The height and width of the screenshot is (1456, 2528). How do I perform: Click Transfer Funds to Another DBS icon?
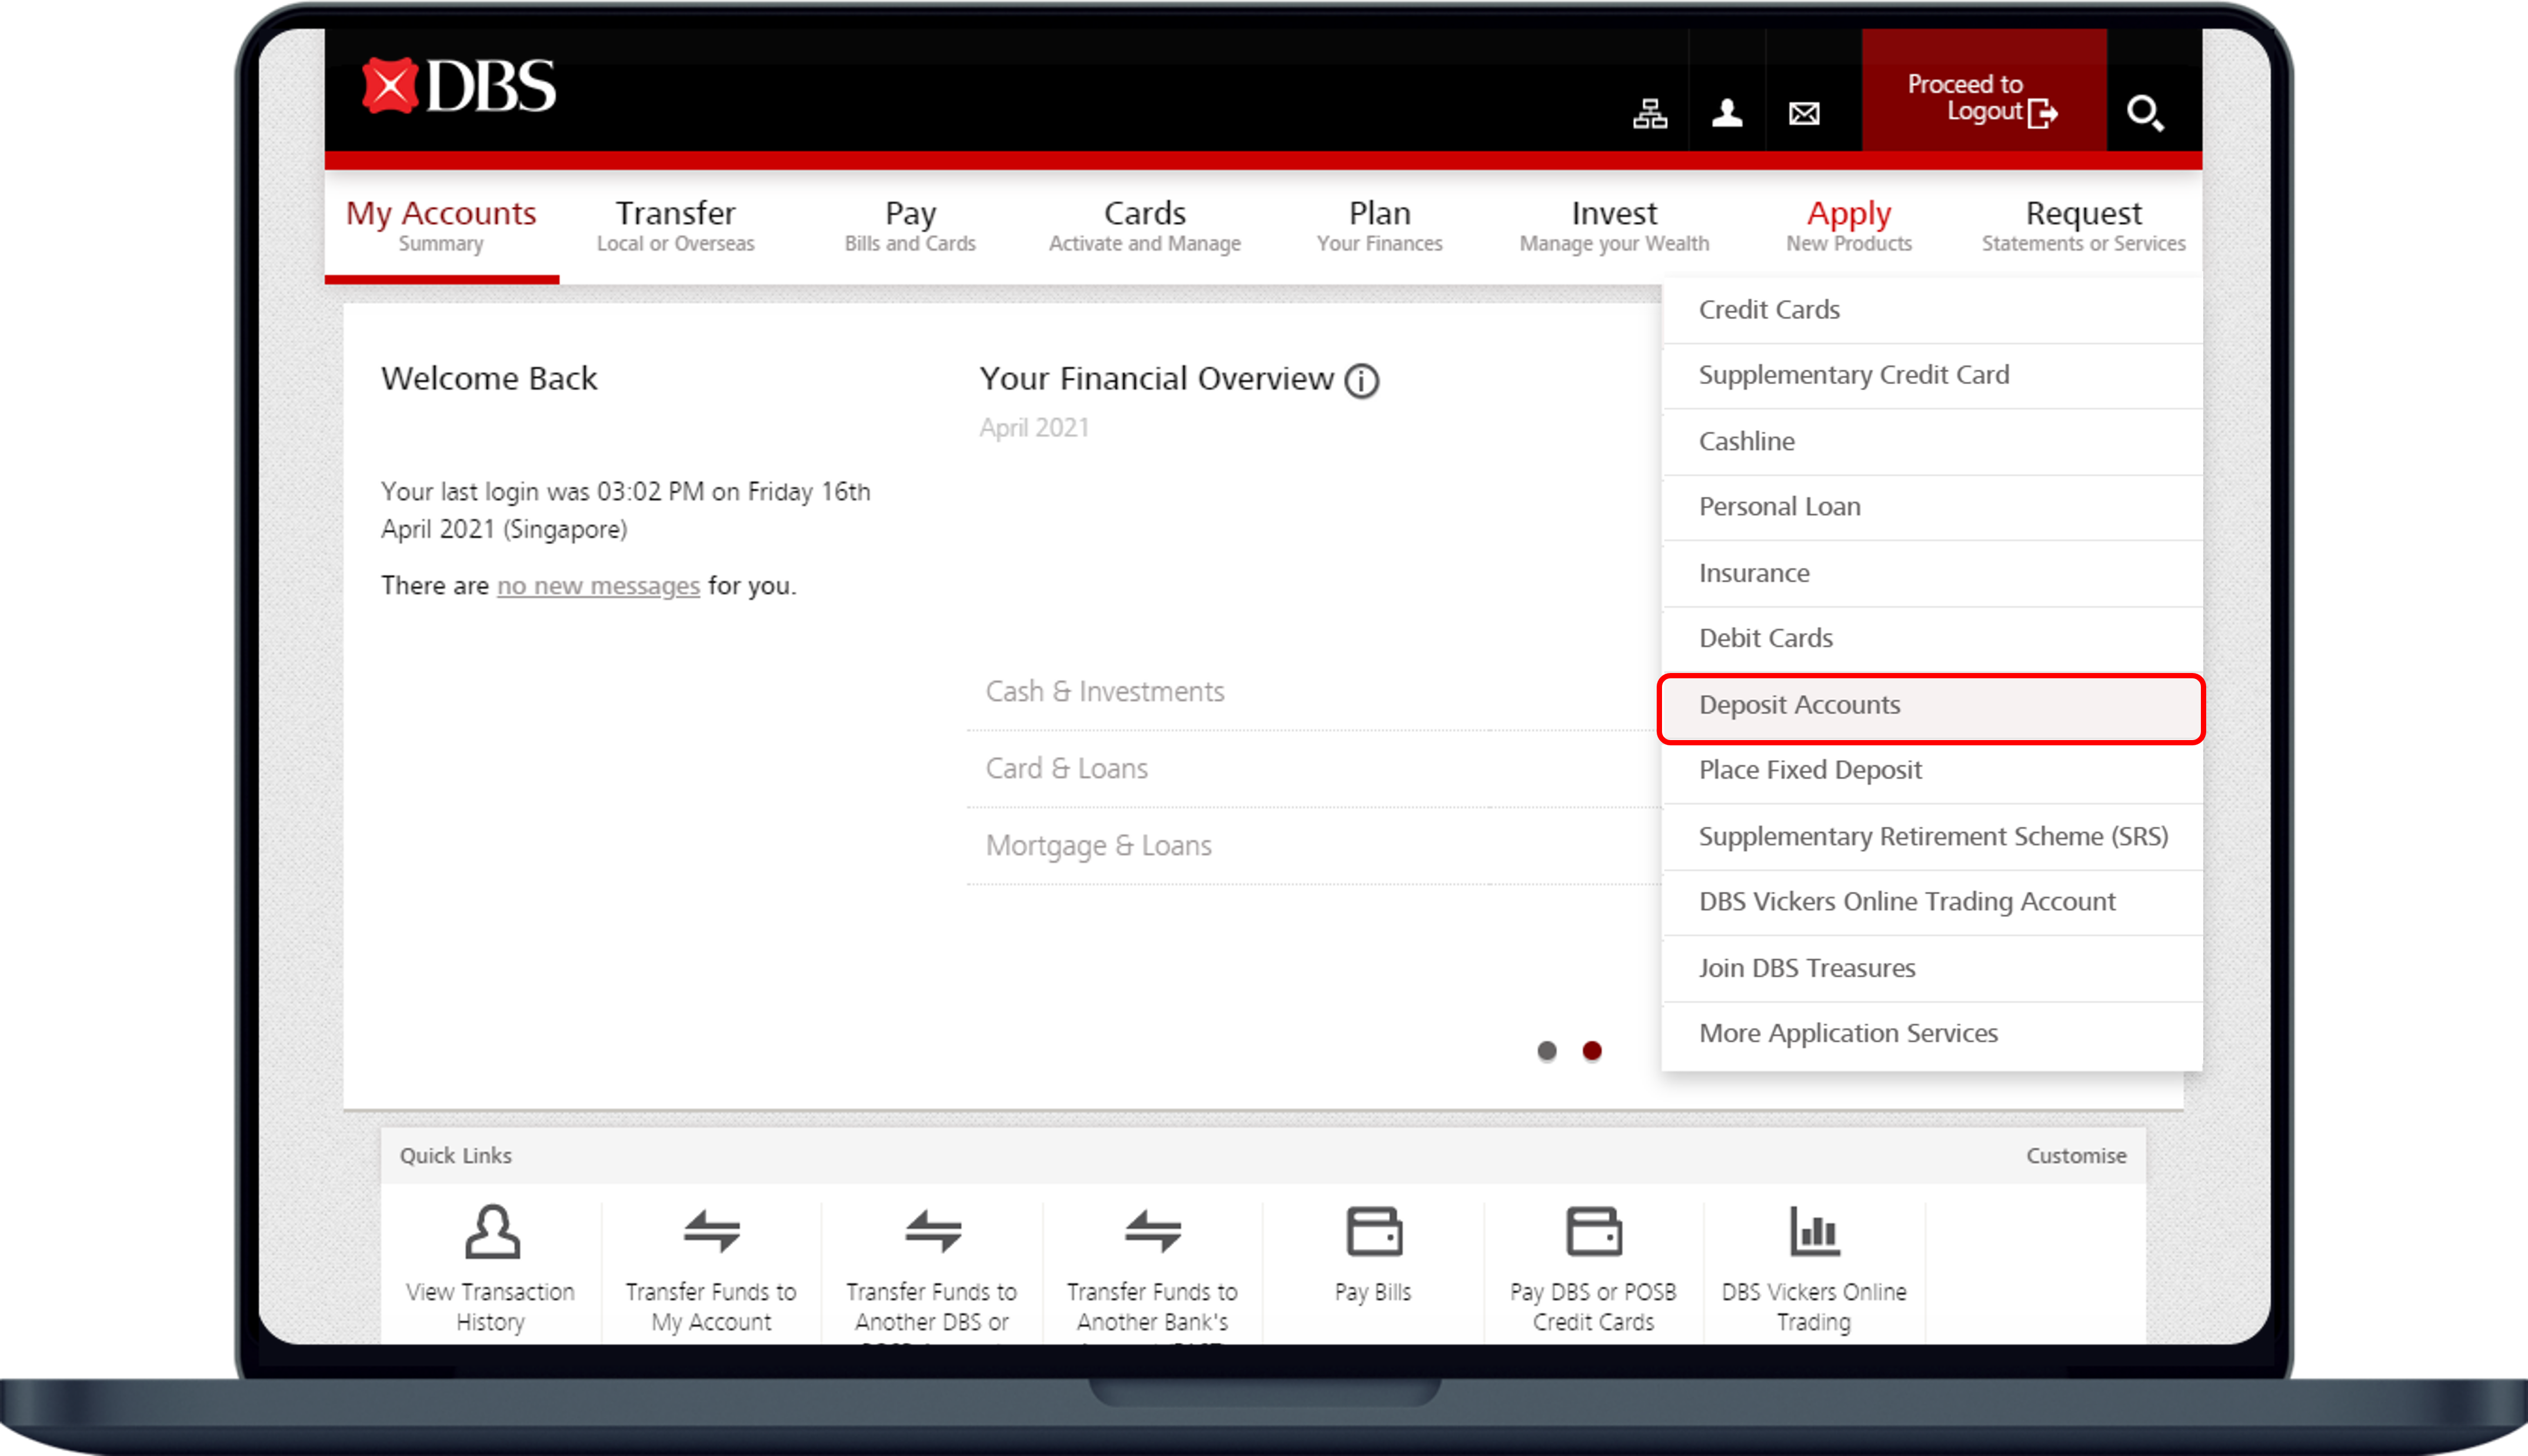click(x=933, y=1231)
